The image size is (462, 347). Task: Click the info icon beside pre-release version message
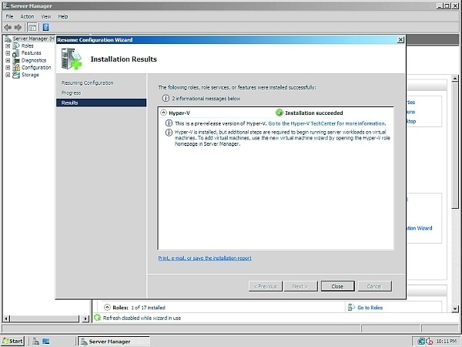[169, 123]
